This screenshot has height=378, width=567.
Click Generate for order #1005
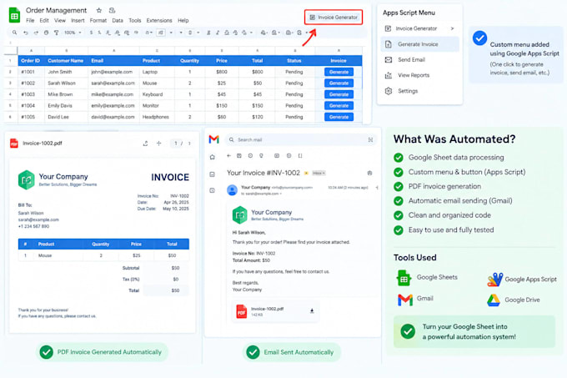click(x=339, y=117)
